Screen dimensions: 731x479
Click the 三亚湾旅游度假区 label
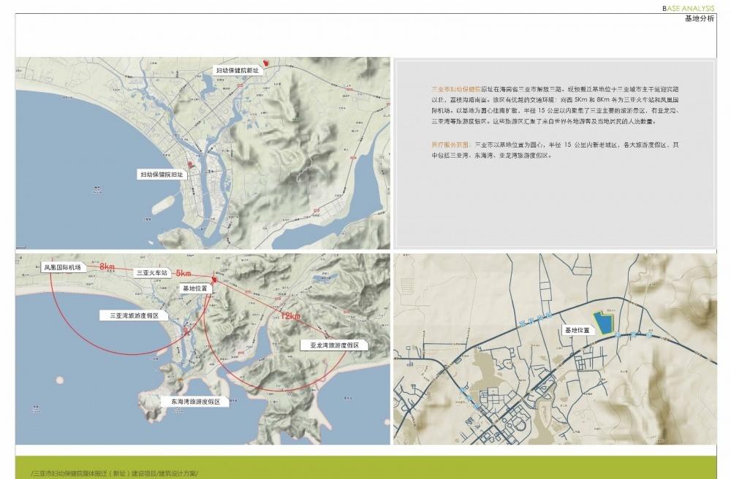134,316
